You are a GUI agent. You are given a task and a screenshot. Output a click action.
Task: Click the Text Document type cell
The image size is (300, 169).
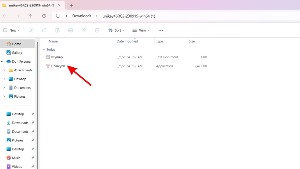click(x=167, y=57)
